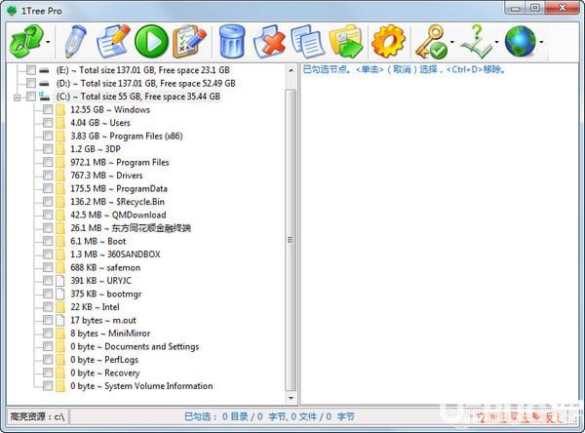Select '6.1 MB ~ Boot' row
The height and width of the screenshot is (433, 585).
(98, 241)
